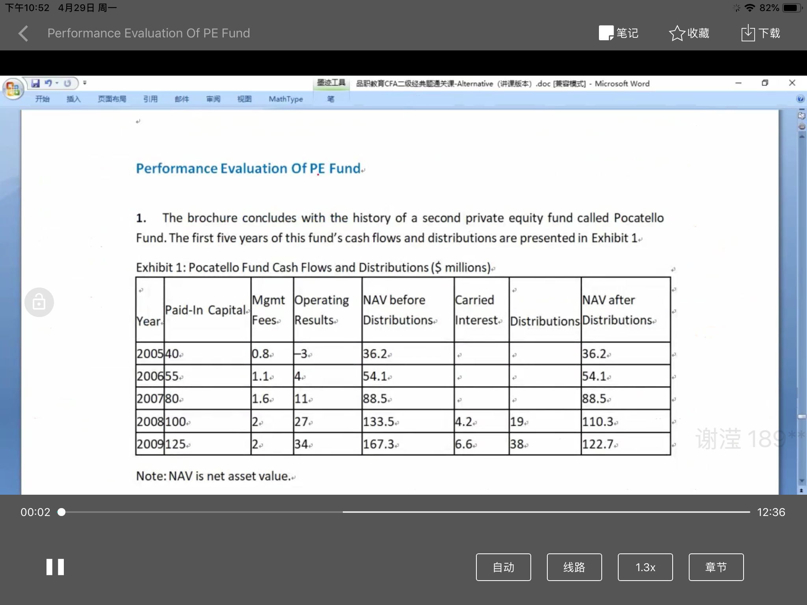This screenshot has width=807, height=605.
Task: Click the Mgmt Fees value 1.6
Action: pos(261,399)
